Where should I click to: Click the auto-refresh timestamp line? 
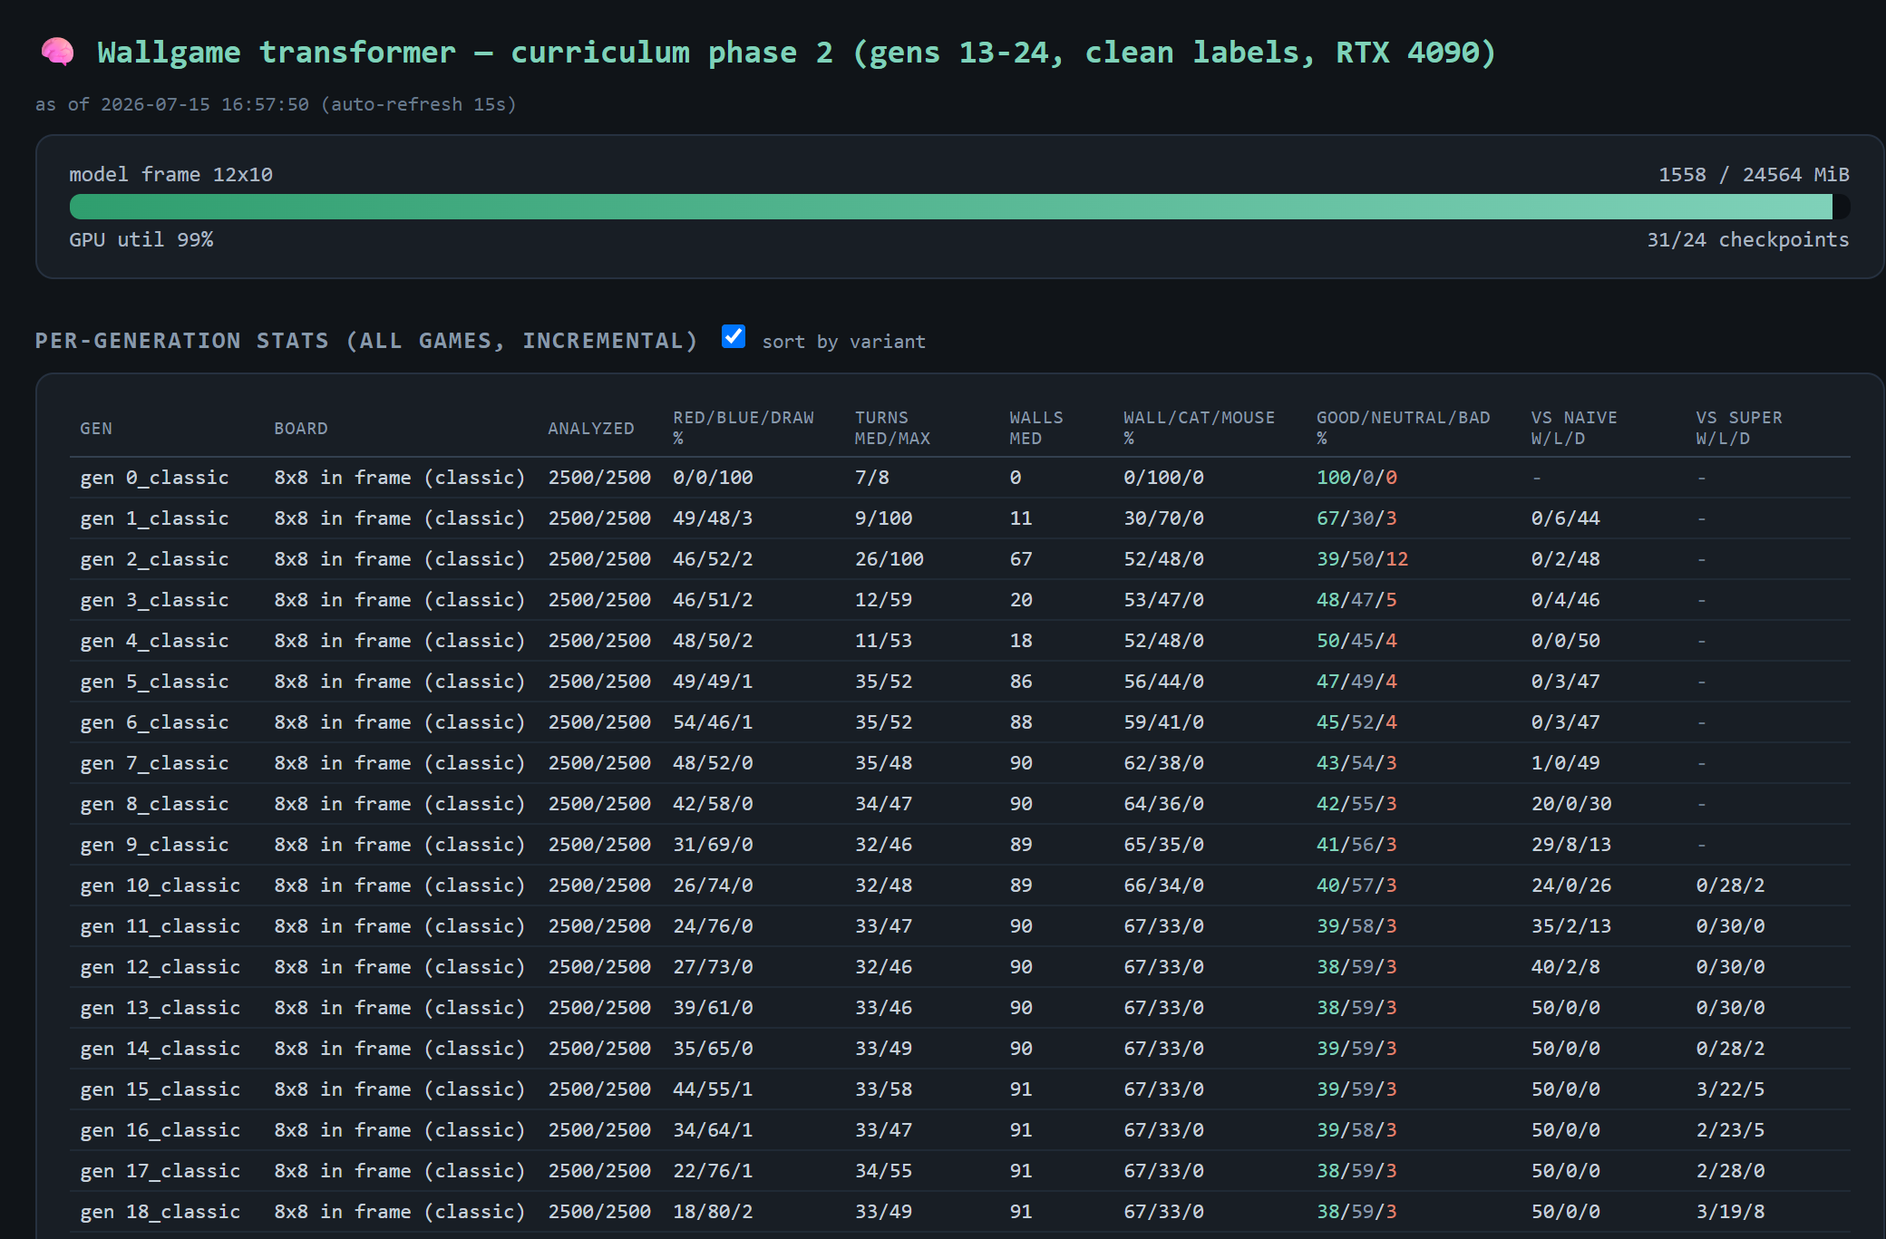pyautogui.click(x=276, y=104)
